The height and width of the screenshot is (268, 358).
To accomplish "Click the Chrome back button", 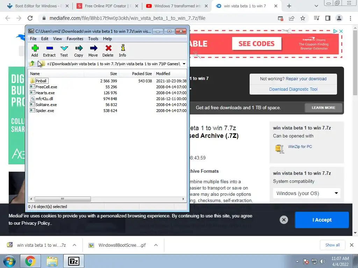I will click(x=8, y=18).
